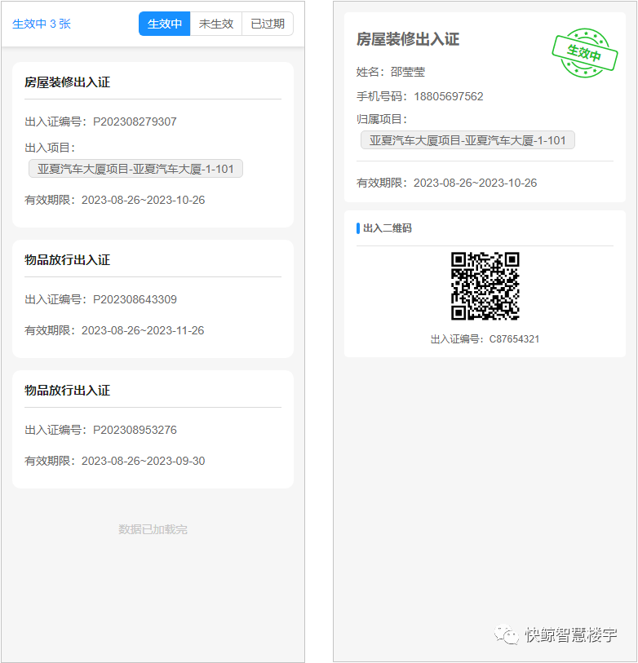The image size is (638, 663).
Task: Click the project tag in the list card
Action: 135,169
